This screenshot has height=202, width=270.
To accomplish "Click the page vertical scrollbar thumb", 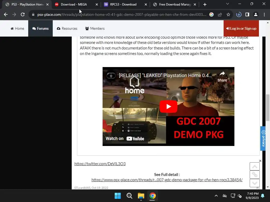I will click(268, 108).
